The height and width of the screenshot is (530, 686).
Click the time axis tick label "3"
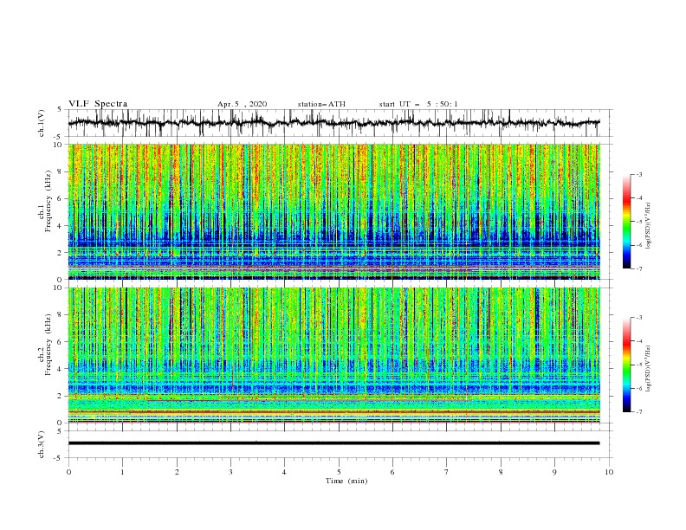(230, 472)
